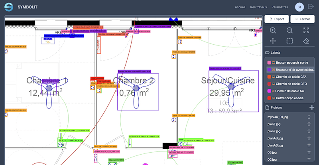Click the document icon beside Fichiers heading
The width and height of the screenshot is (319, 165).
point(267,108)
